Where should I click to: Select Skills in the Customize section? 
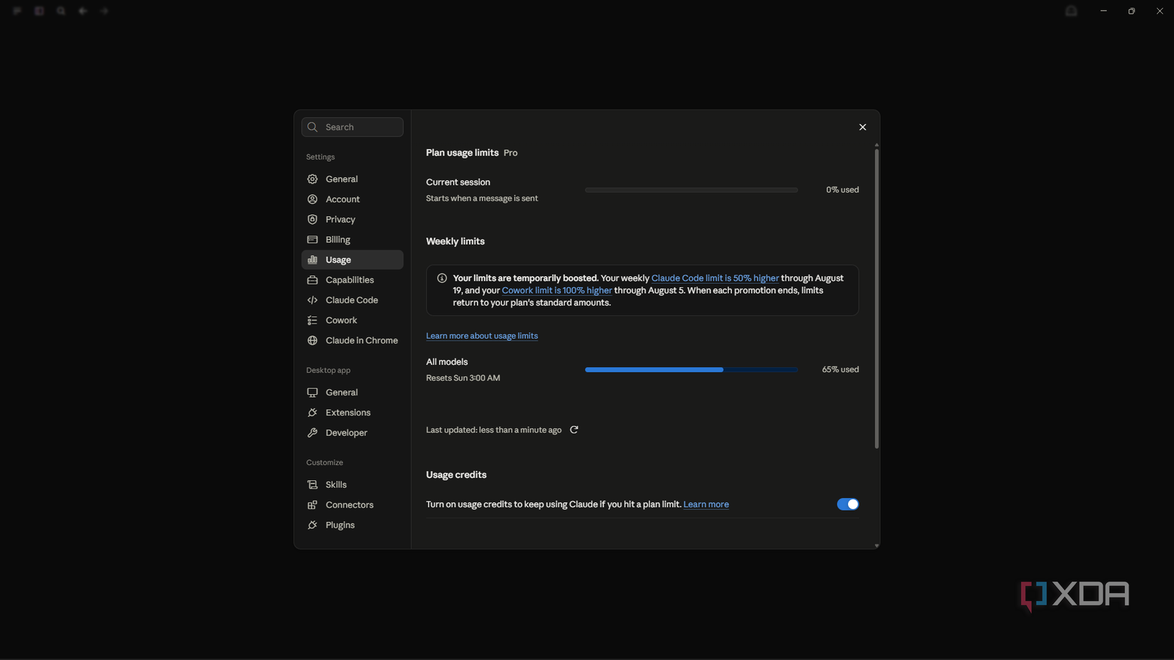[352, 484]
